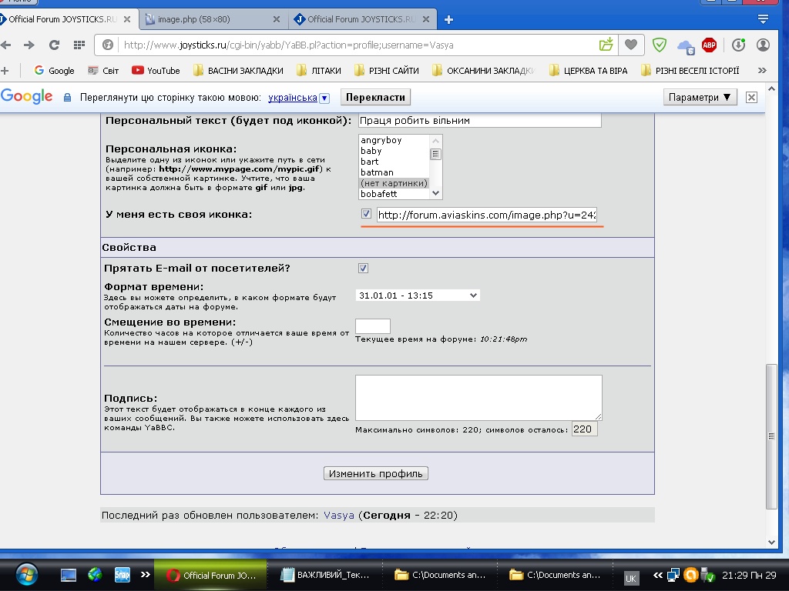Click the bookmark share icon in address bar
Viewport: 789px width, 591px height.
pyautogui.click(x=606, y=44)
